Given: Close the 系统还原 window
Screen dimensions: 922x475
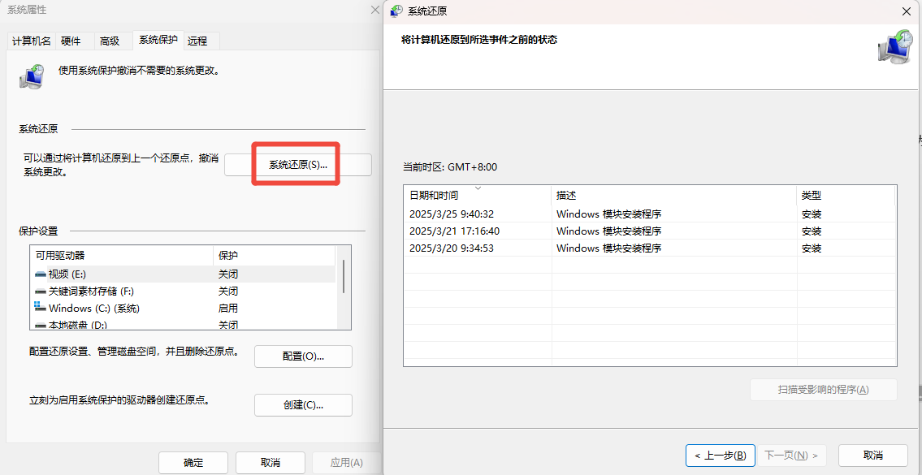Looking at the screenshot, I should click(906, 11).
